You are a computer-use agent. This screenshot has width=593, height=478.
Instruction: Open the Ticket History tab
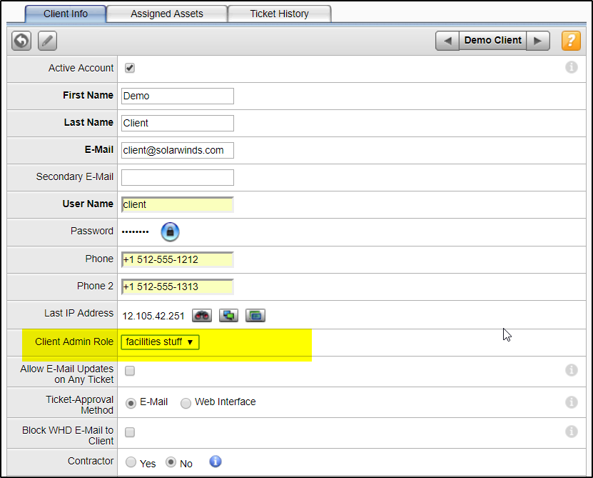[280, 14]
